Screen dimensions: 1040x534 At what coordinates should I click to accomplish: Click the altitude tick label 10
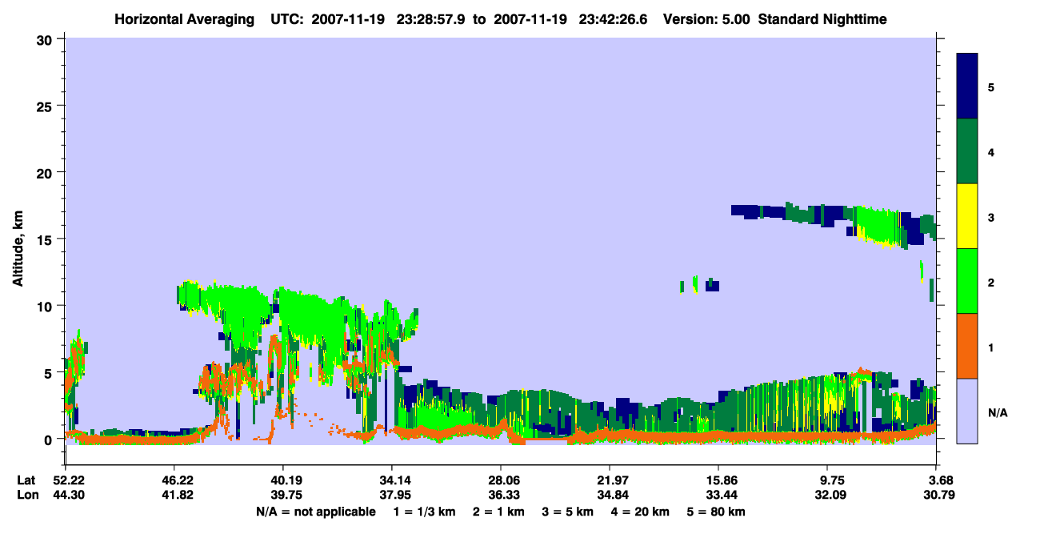click(46, 306)
